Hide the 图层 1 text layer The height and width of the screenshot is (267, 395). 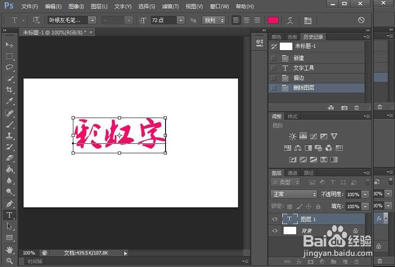(x=275, y=219)
